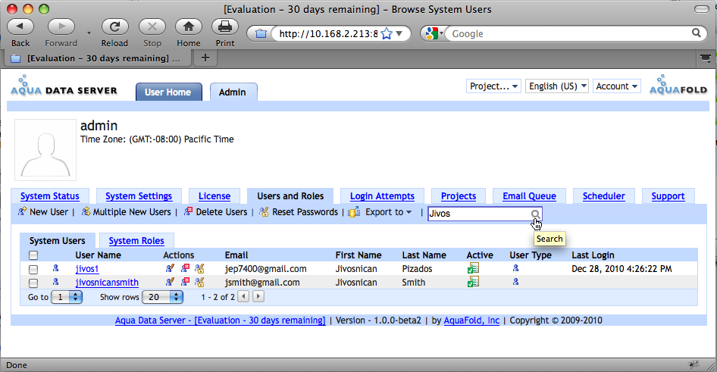
Task: Select the Admin tab
Action: click(x=233, y=92)
